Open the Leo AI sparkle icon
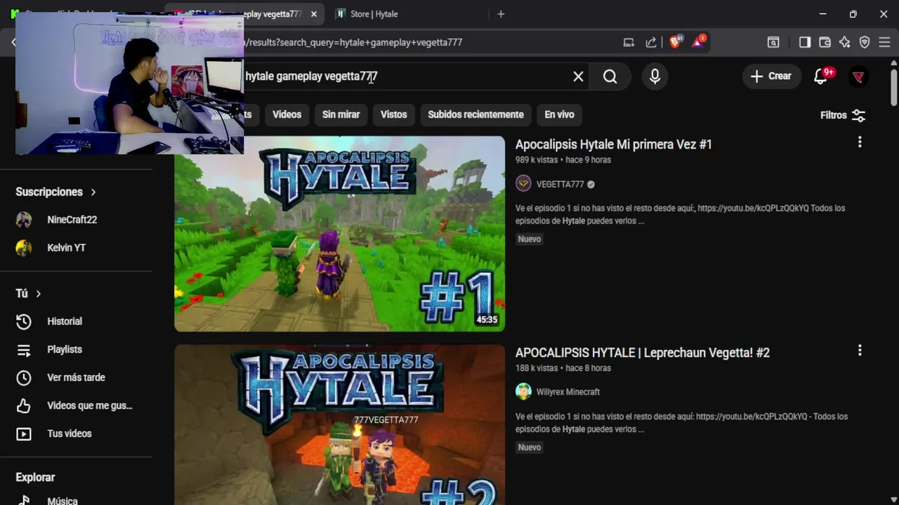 [x=844, y=42]
